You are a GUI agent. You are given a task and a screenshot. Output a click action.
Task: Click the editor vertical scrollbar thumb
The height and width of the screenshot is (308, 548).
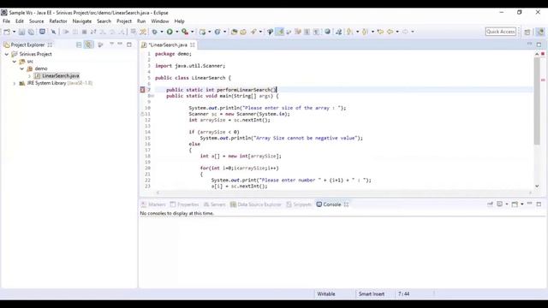tap(537, 101)
